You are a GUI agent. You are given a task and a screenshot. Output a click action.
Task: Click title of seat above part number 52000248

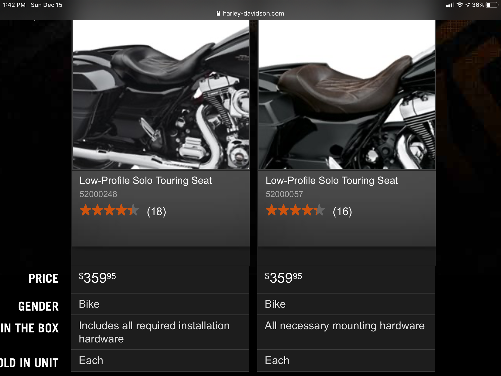click(x=146, y=180)
